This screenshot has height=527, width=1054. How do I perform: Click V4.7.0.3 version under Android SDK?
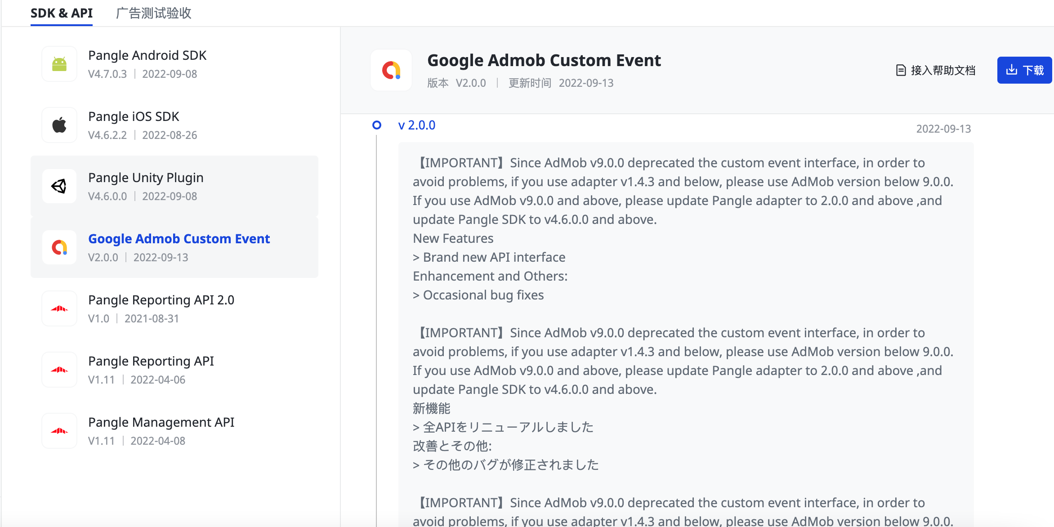coord(107,74)
